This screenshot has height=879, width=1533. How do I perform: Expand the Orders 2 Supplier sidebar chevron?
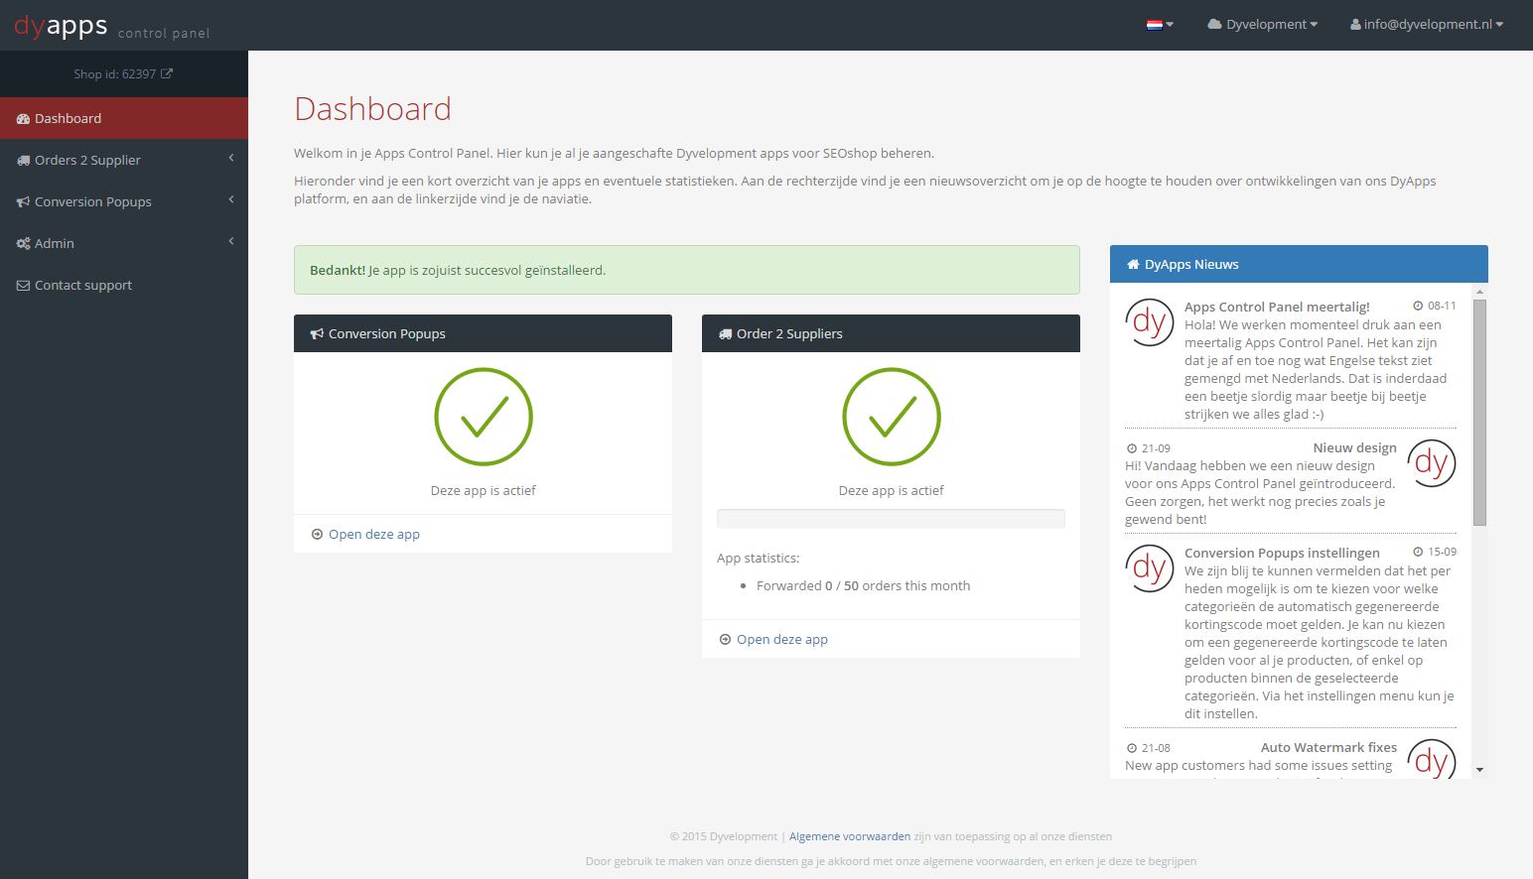231,159
